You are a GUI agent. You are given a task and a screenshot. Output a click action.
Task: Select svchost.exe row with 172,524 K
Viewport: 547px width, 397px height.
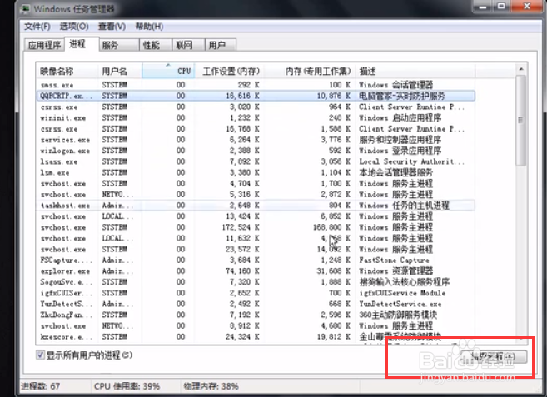[x=255, y=227]
